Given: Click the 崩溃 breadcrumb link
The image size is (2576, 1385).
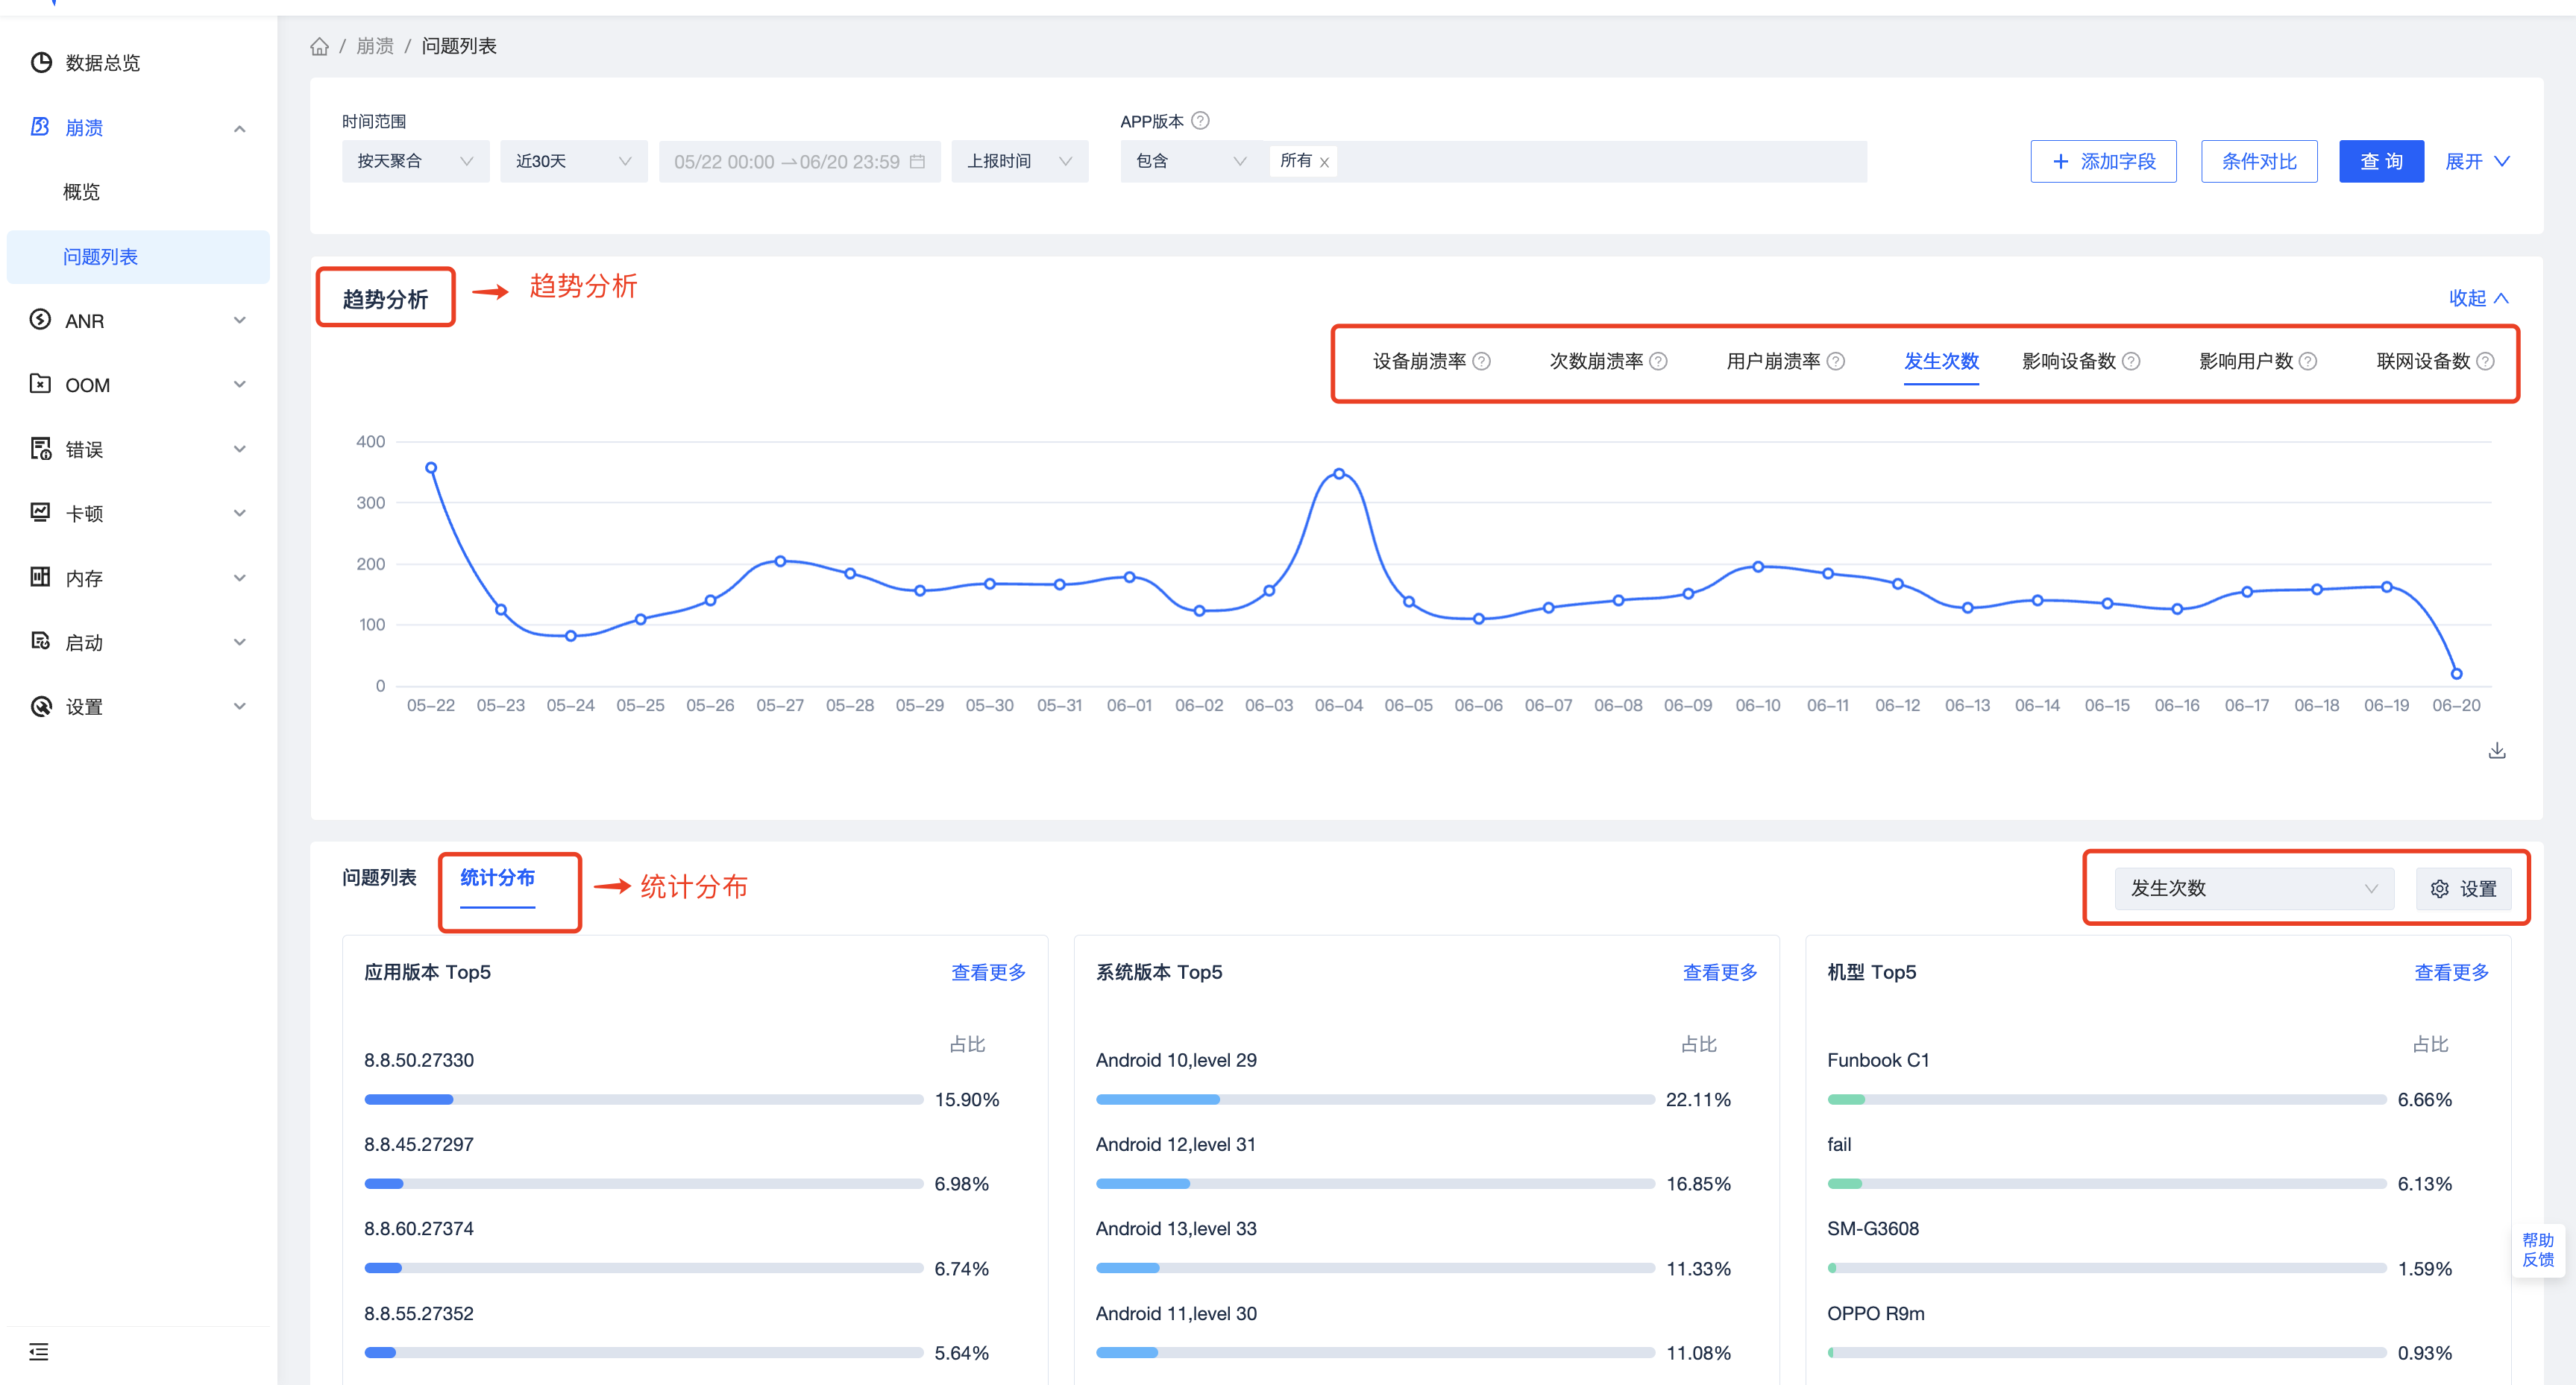Looking at the screenshot, I should click(x=375, y=46).
